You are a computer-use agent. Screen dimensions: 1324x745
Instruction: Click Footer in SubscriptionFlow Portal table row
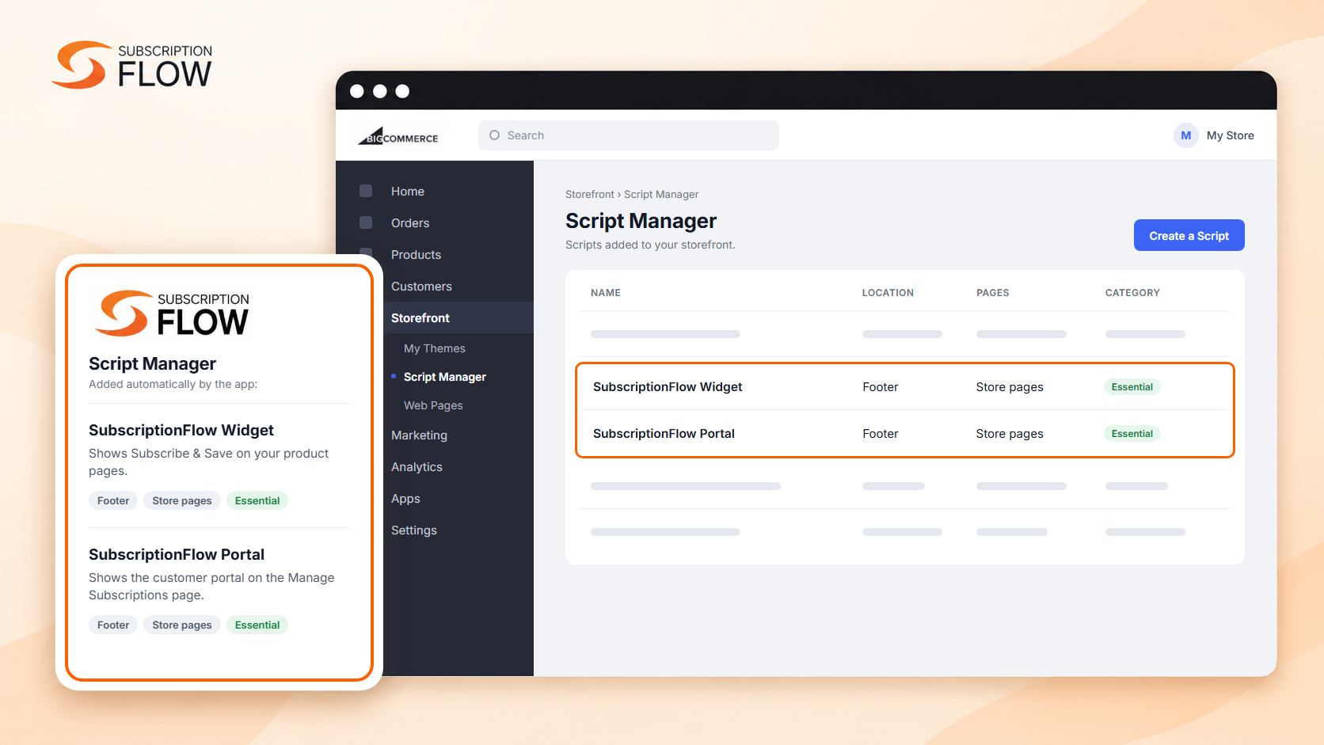tap(880, 434)
